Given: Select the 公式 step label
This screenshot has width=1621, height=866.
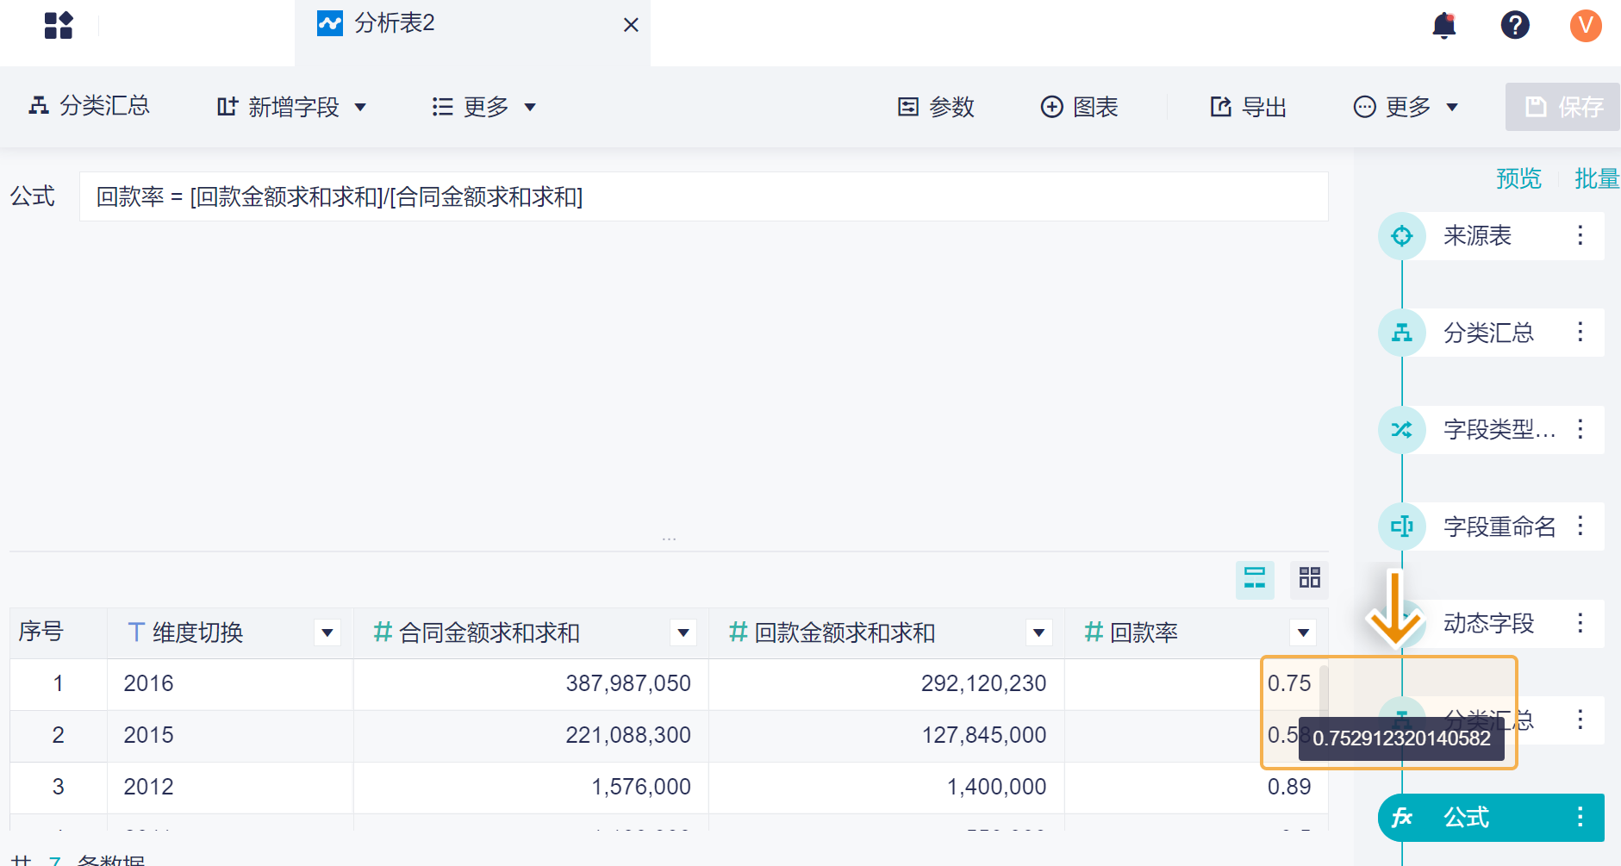Looking at the screenshot, I should click(x=1467, y=817).
